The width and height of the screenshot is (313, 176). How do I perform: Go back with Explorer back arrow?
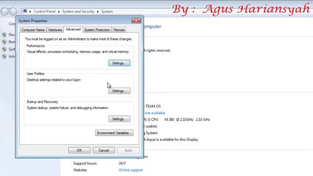(4, 11)
